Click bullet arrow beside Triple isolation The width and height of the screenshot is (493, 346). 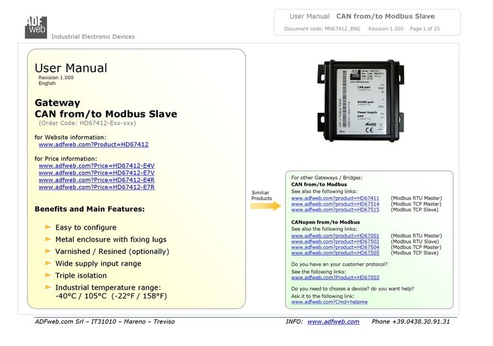click(x=48, y=275)
